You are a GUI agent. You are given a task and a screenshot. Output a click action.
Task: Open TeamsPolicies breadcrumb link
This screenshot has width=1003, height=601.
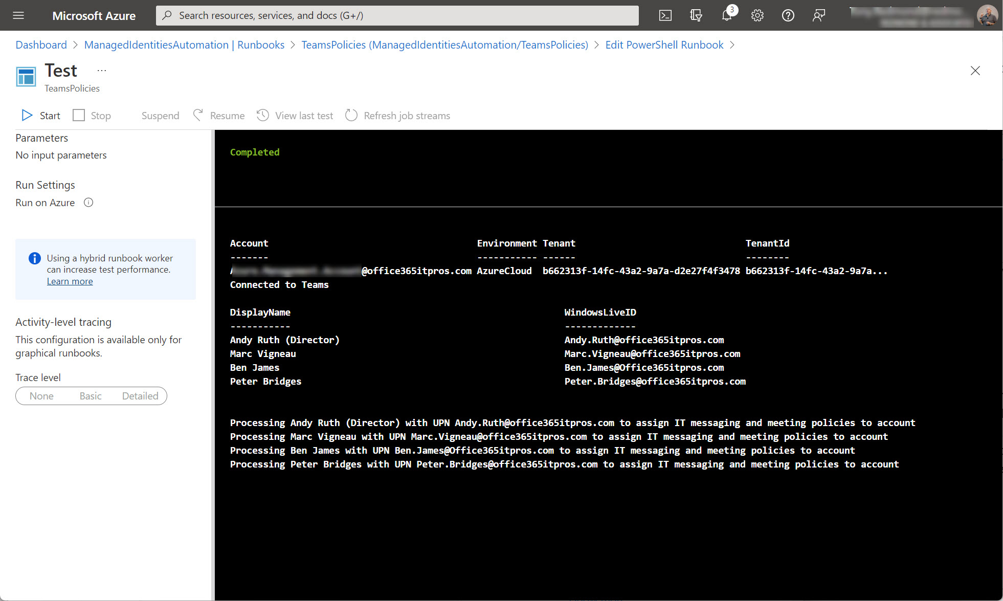click(x=445, y=45)
